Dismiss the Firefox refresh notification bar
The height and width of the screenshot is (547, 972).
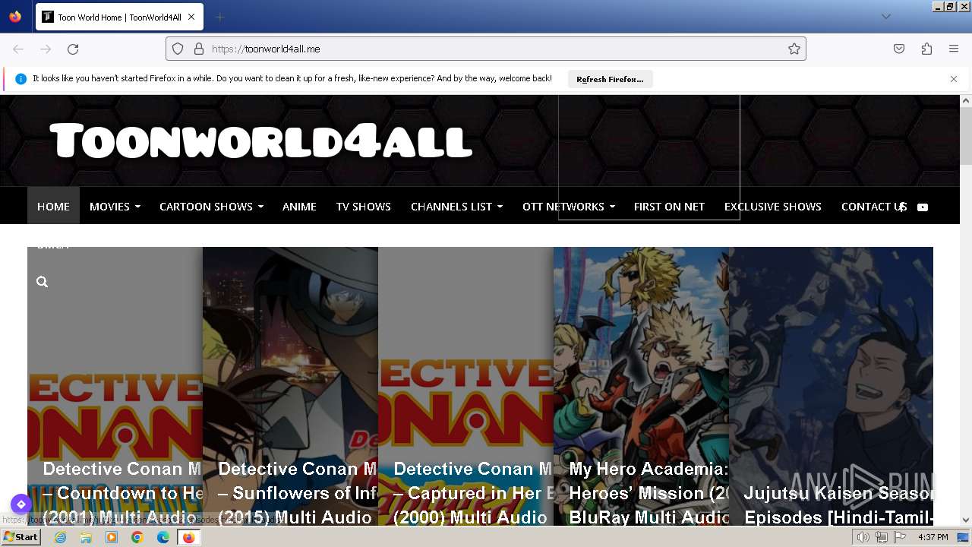point(954,79)
